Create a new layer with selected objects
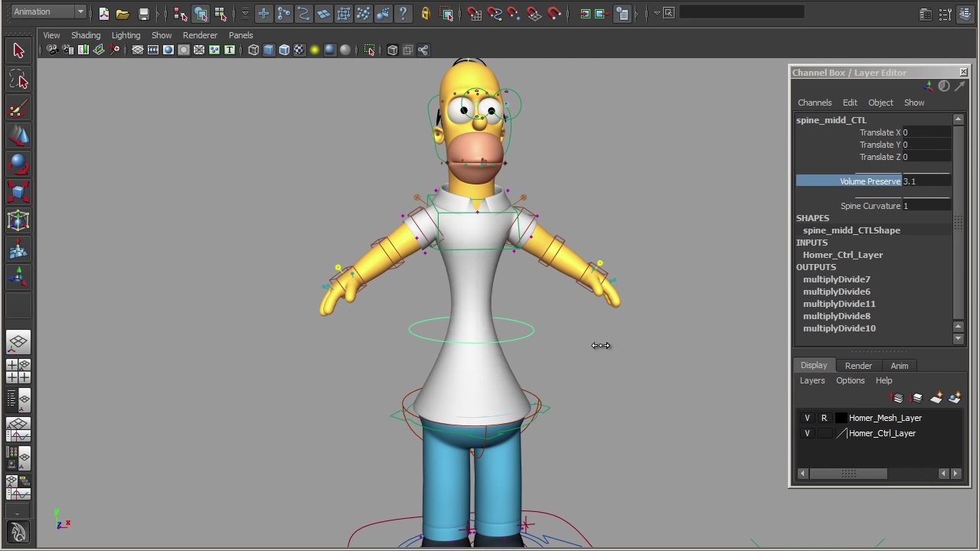 tap(955, 399)
